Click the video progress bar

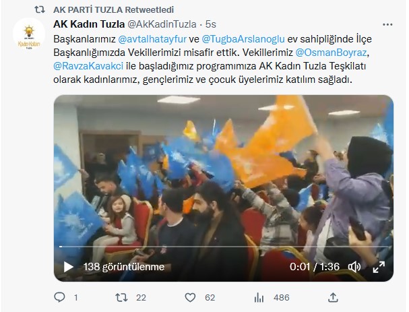[x=224, y=247]
